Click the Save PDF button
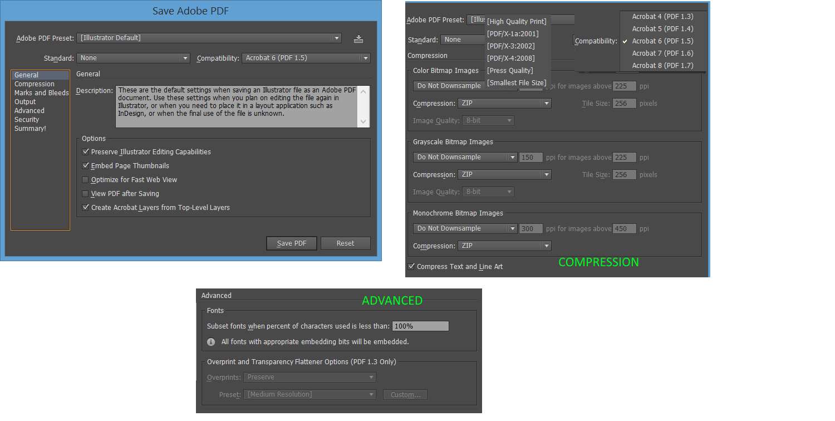The width and height of the screenshot is (835, 421). [292, 243]
